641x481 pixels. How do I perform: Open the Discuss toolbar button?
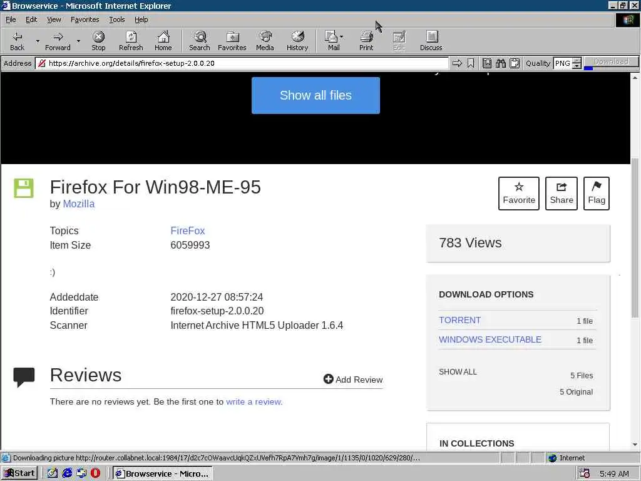pos(431,41)
